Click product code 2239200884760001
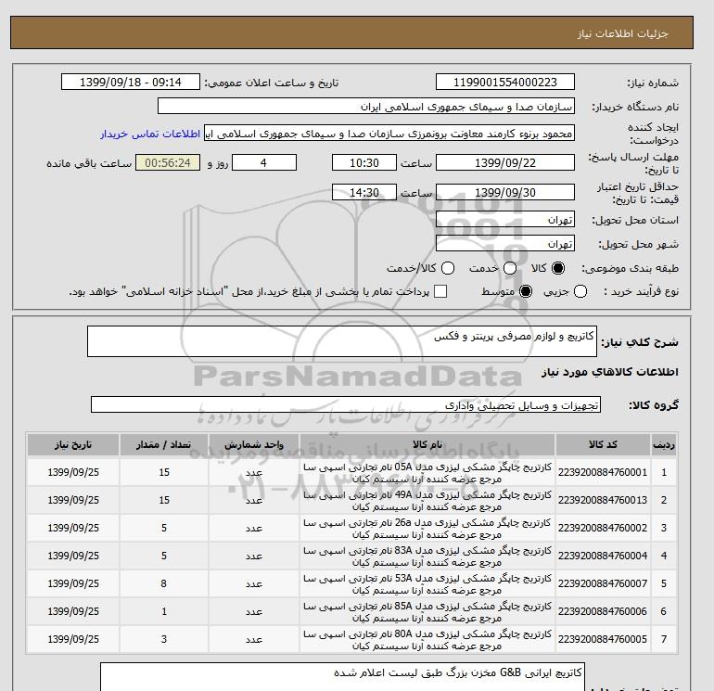Screen dimensions: 714x691 point(603,472)
